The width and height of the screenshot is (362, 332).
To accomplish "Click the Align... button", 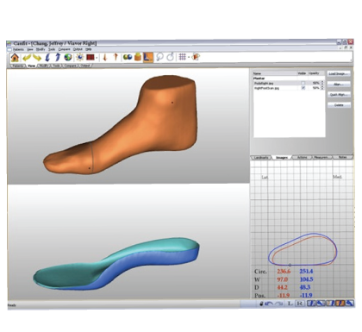I will (339, 85).
